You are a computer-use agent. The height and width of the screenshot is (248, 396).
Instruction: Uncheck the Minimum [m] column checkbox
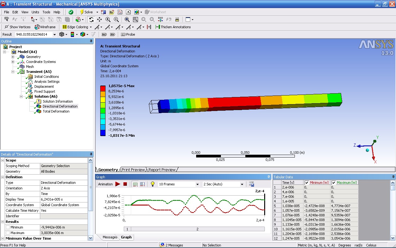[x=307, y=183]
